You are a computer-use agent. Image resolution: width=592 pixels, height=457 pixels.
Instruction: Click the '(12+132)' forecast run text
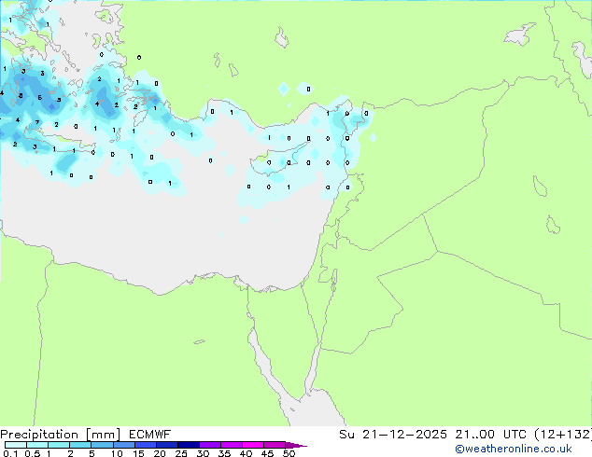[x=563, y=435]
